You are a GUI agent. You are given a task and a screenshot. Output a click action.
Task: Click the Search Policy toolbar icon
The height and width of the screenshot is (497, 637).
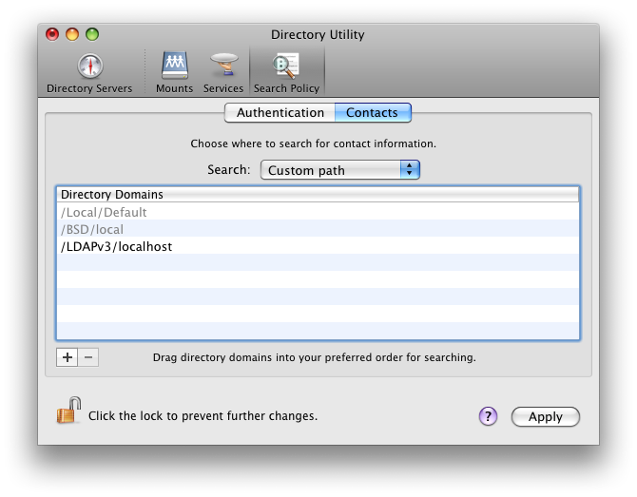tap(286, 72)
